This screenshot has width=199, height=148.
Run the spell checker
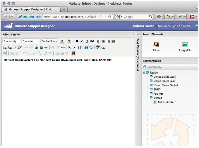(98, 47)
